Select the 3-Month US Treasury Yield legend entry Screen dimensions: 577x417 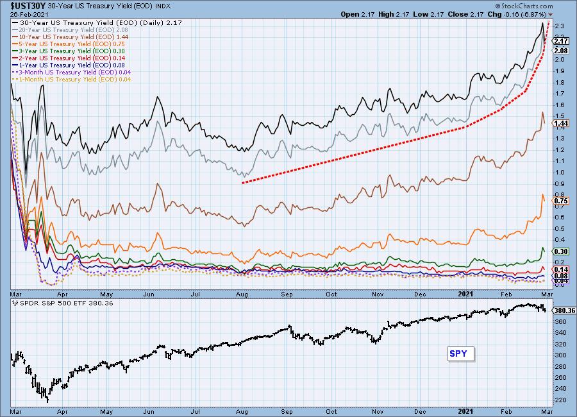click(72, 72)
